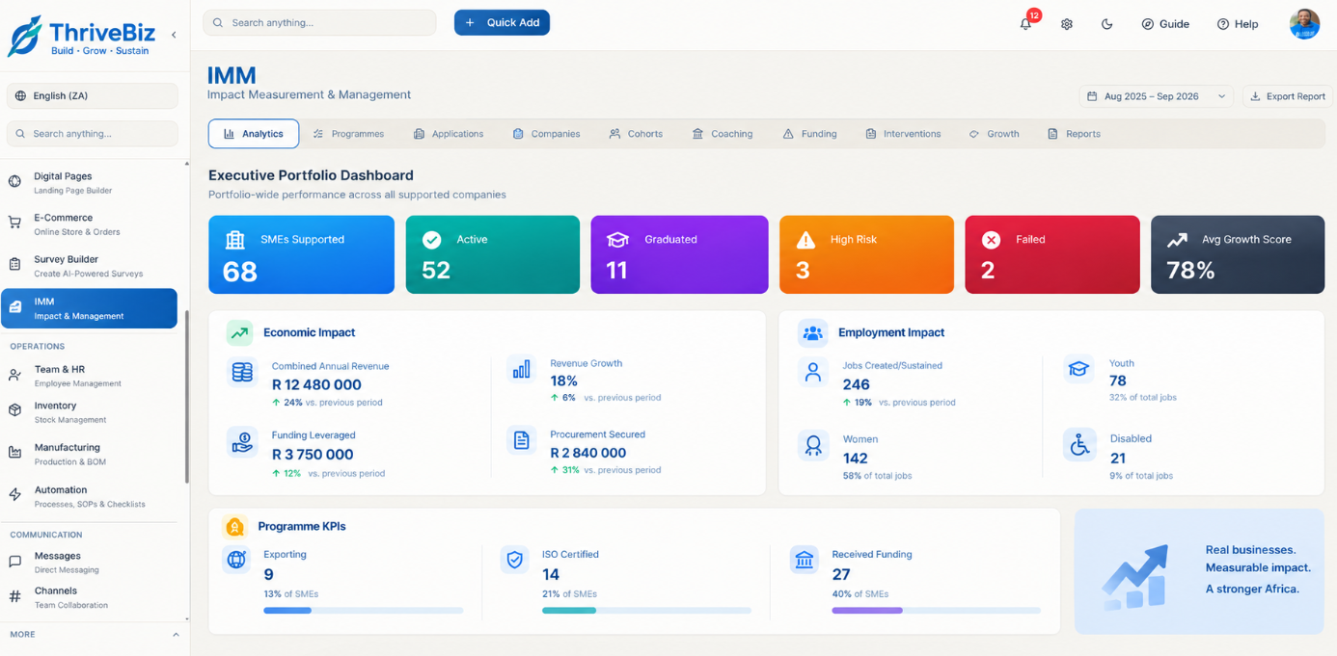Open the Aug 2025 – Sep 2026 date range dropdown
The height and width of the screenshot is (656, 1337).
(x=1156, y=96)
